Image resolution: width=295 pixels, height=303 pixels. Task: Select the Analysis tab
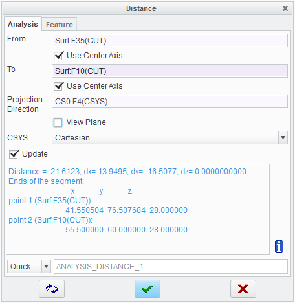23,24
